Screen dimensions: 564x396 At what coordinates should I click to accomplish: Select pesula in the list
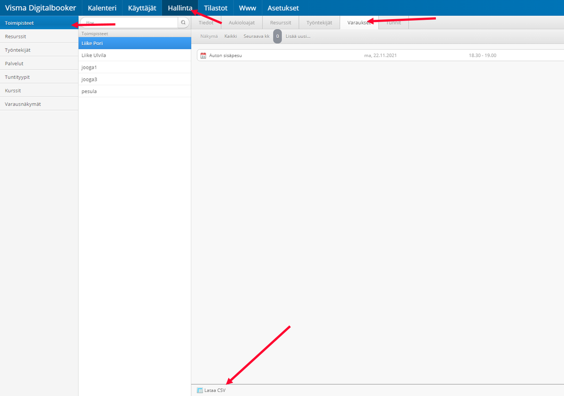[135, 91]
